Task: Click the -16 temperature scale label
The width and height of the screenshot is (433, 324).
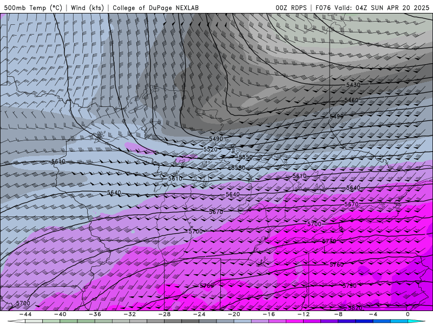Action: [x=269, y=314]
